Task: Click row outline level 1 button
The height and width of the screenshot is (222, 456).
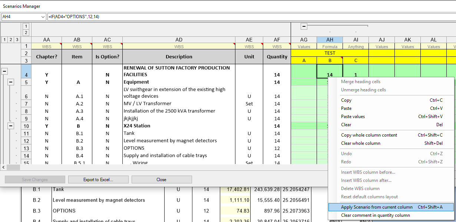Action: (4, 40)
